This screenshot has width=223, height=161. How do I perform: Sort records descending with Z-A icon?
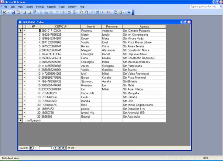click(x=75, y=12)
